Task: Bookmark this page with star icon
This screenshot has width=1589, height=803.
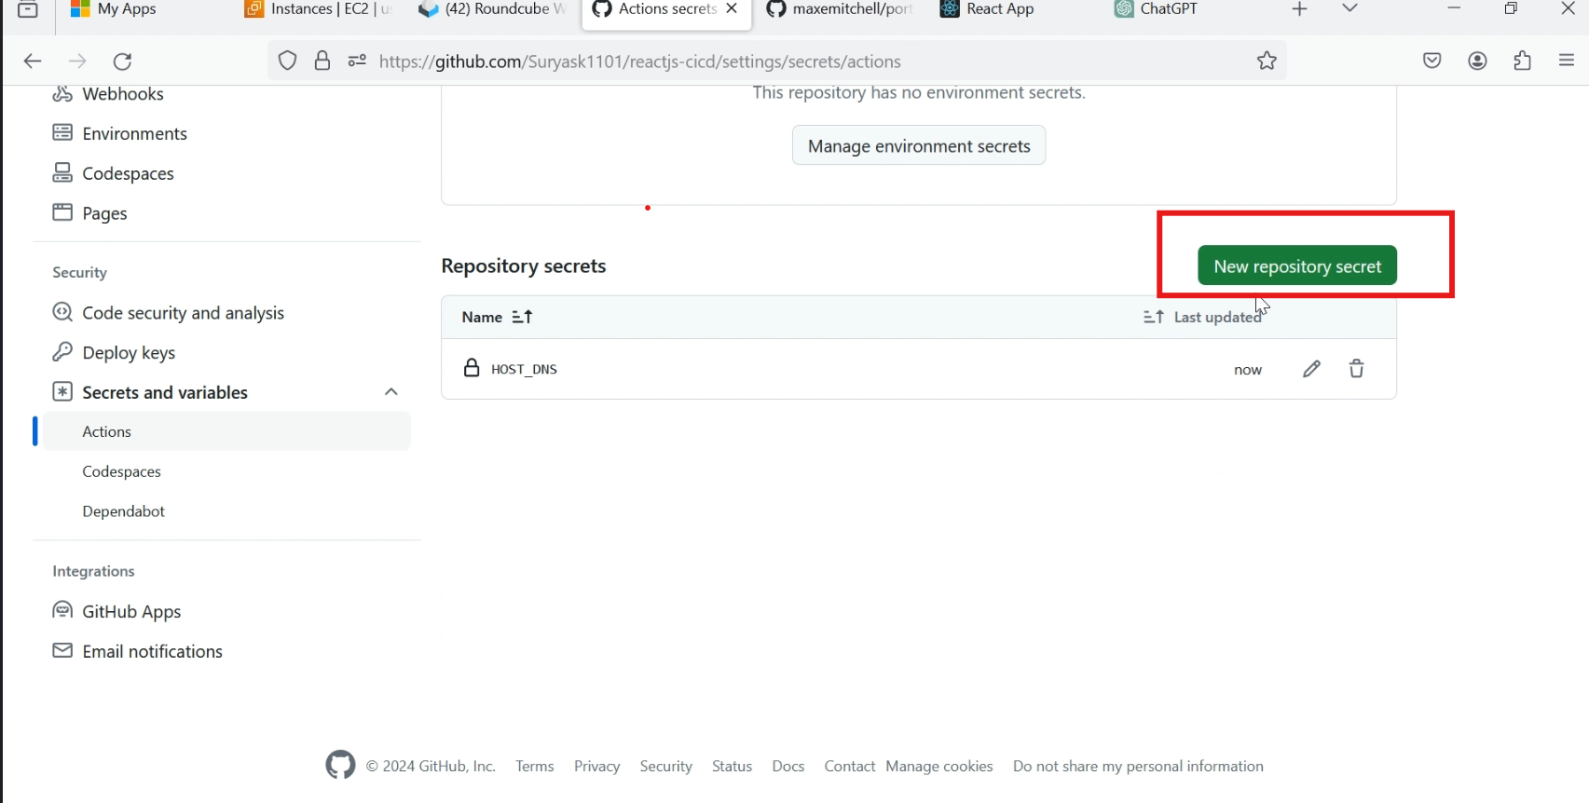Action: pyautogui.click(x=1267, y=61)
